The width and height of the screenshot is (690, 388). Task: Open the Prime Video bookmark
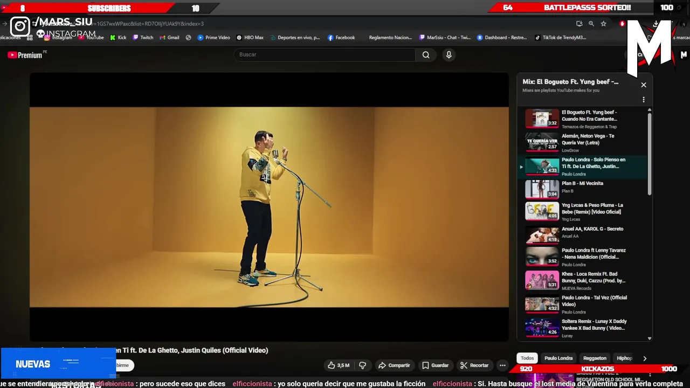[213, 38]
